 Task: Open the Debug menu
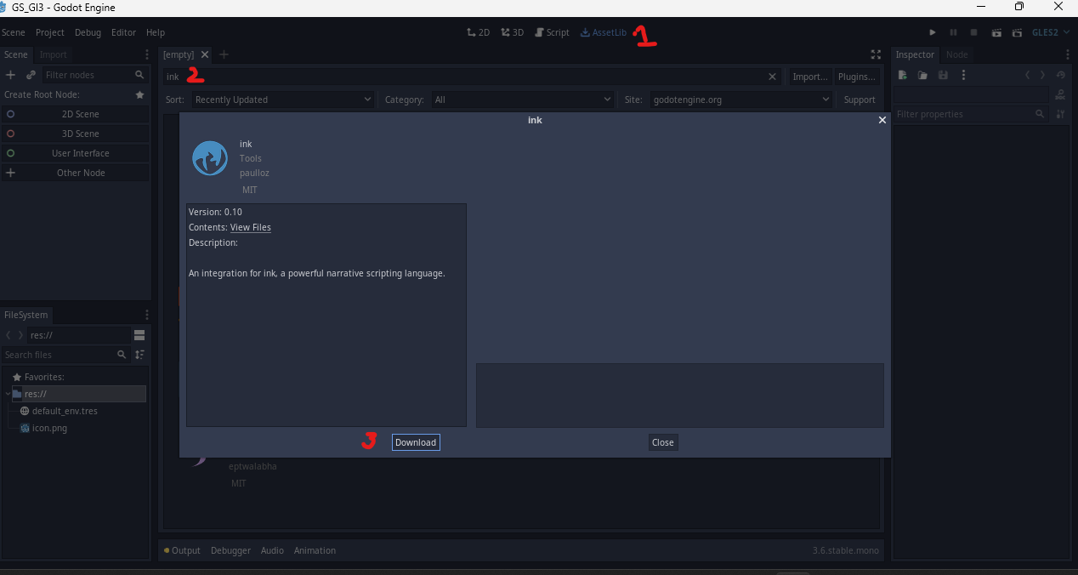pos(88,32)
